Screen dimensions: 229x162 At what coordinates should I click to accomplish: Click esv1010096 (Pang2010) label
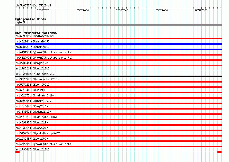pos(32,106)
